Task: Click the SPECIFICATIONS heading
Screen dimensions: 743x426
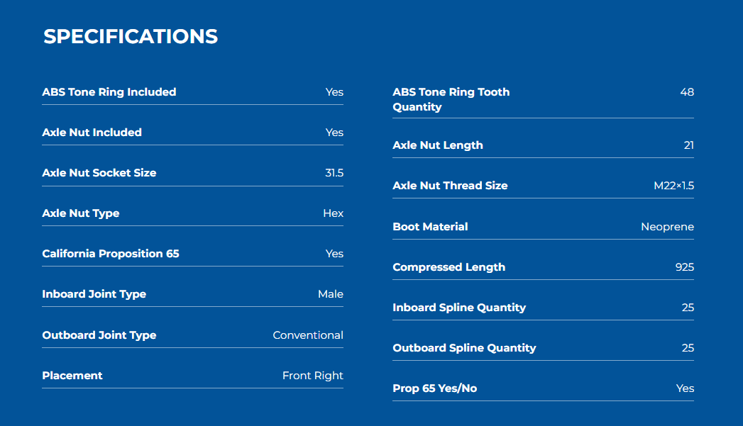Action: click(x=131, y=36)
